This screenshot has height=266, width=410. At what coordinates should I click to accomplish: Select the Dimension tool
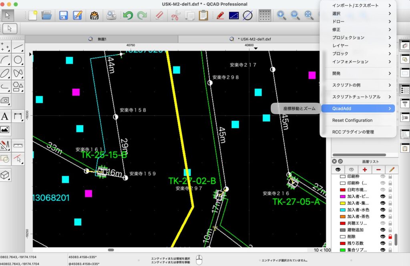click(x=18, y=116)
